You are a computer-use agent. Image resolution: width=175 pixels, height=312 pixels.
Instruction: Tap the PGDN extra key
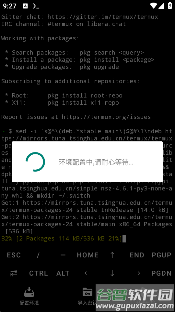click(161, 273)
